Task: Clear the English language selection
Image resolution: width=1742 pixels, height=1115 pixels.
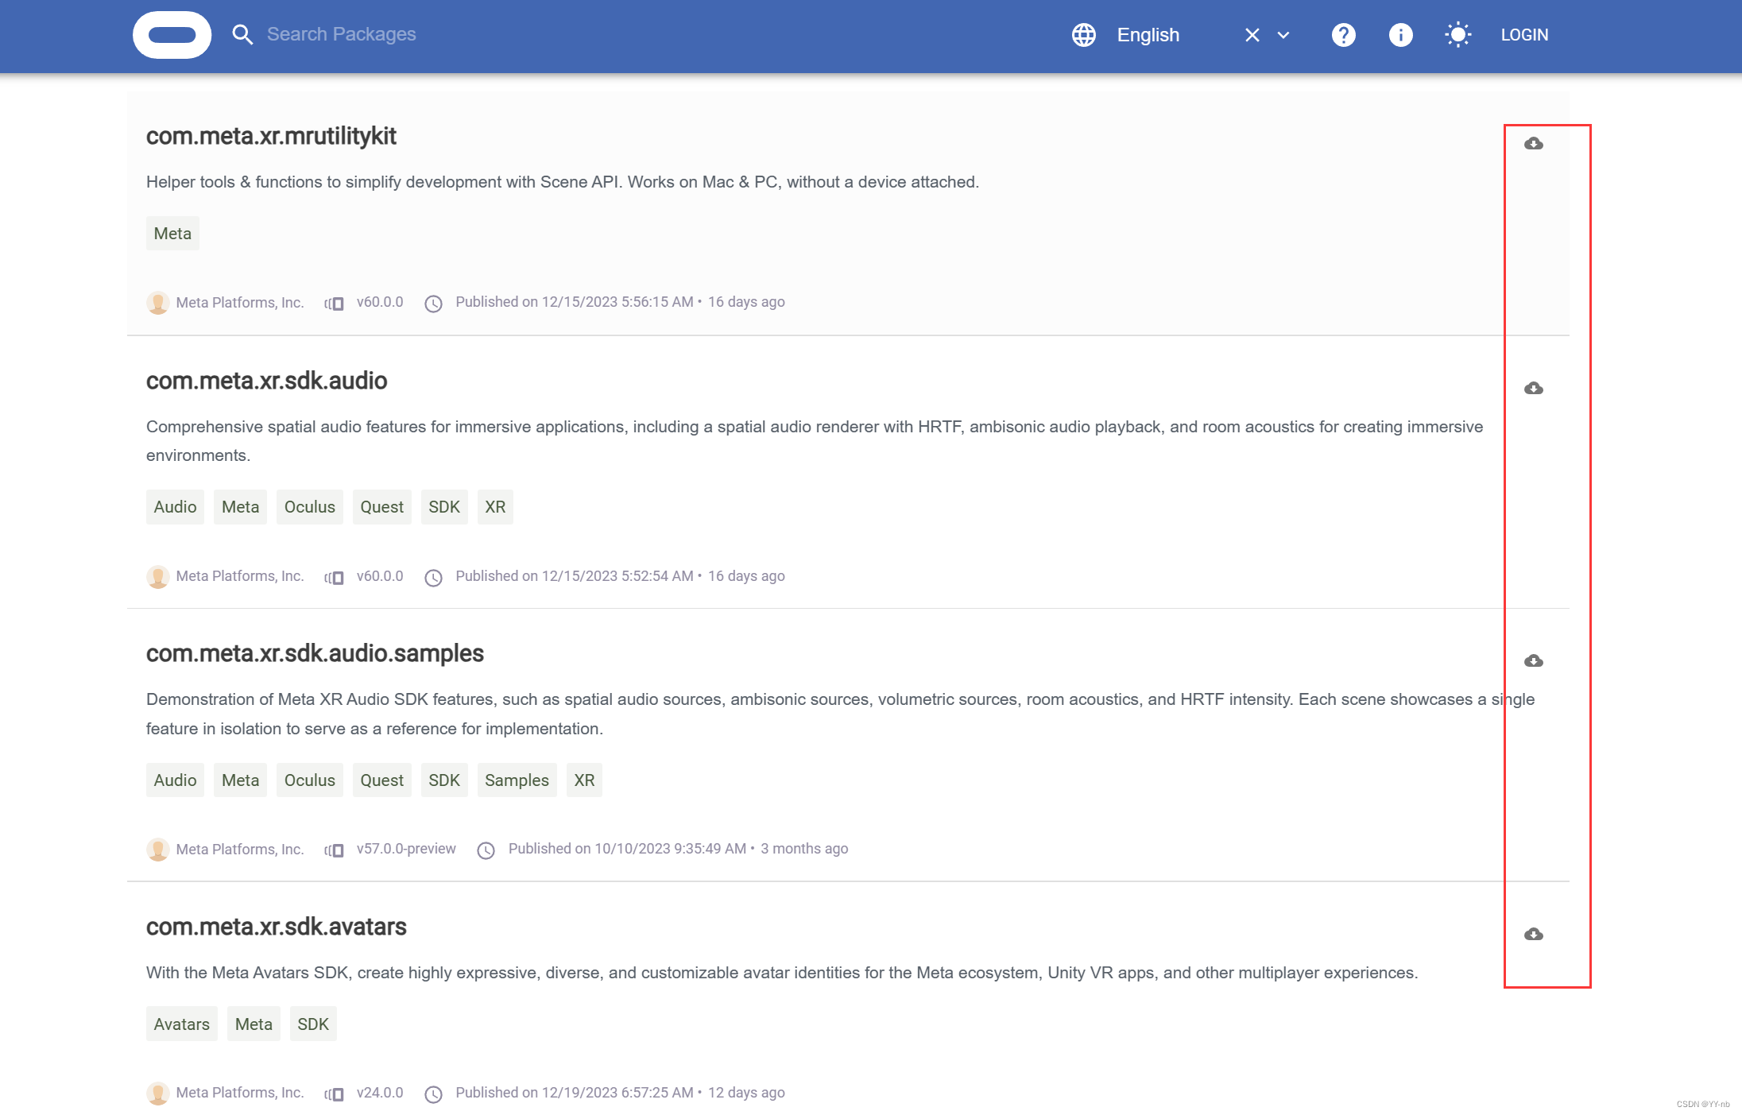Action: point(1252,35)
